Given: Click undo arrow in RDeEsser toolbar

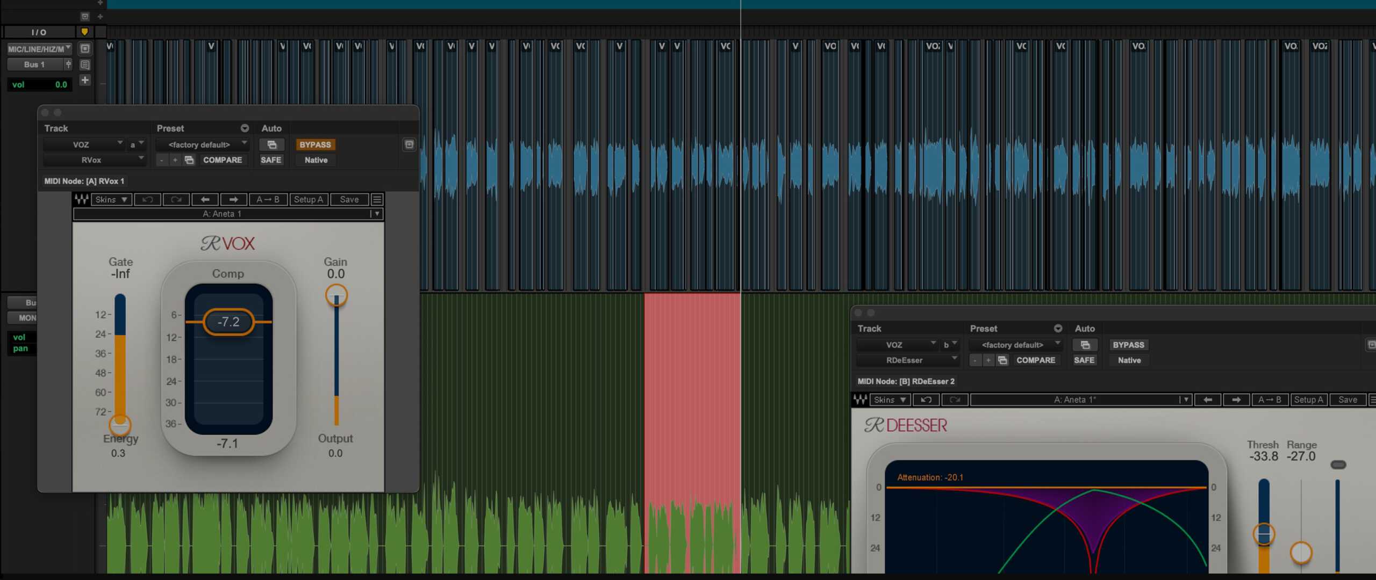Looking at the screenshot, I should 926,400.
